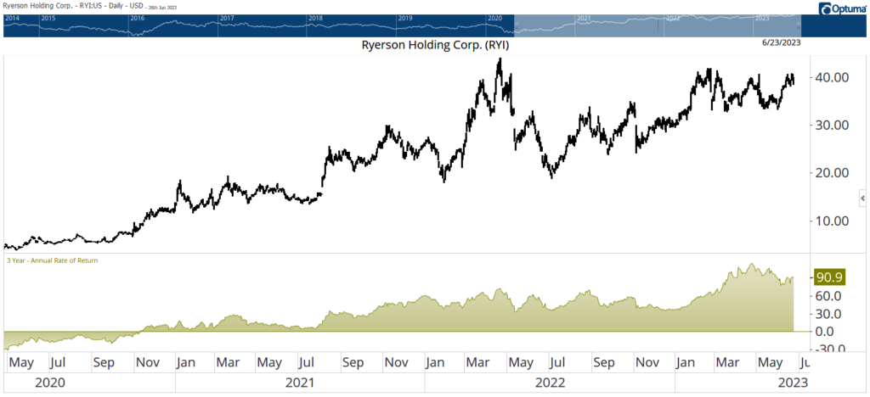This screenshot has width=870, height=397.
Task: Expand the side panel with the arrow tab
Action: pyautogui.click(x=863, y=197)
